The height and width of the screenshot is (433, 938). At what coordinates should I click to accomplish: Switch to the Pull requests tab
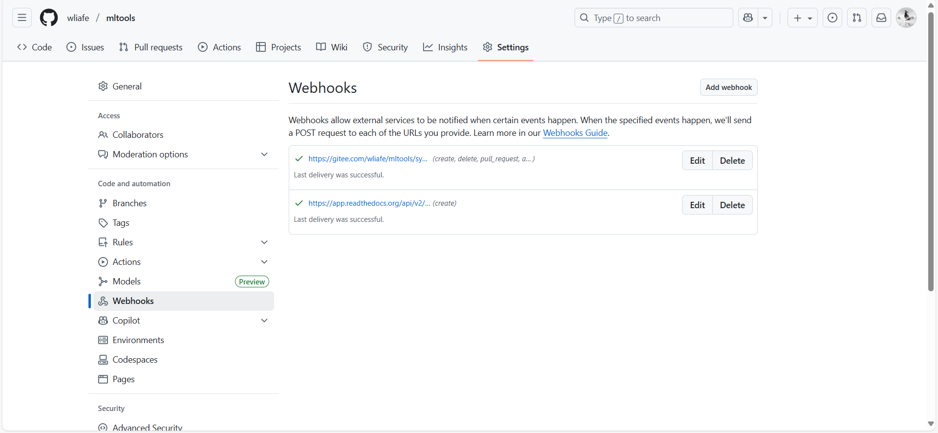pyautogui.click(x=151, y=47)
